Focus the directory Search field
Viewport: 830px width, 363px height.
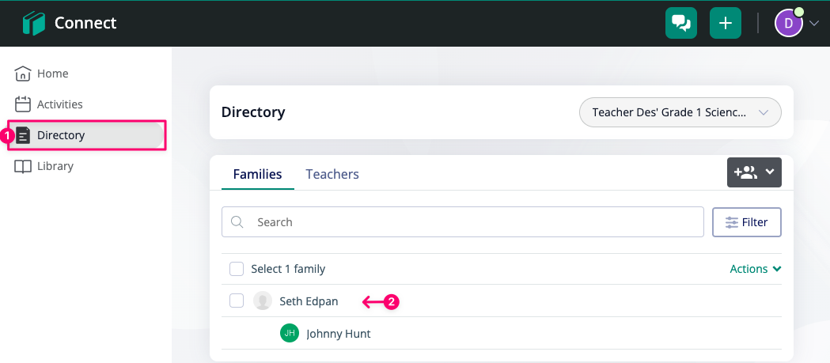pyautogui.click(x=463, y=221)
